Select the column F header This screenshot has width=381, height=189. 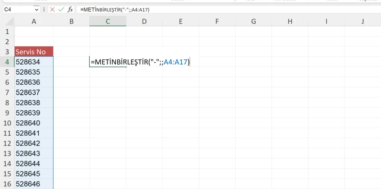pyautogui.click(x=217, y=22)
